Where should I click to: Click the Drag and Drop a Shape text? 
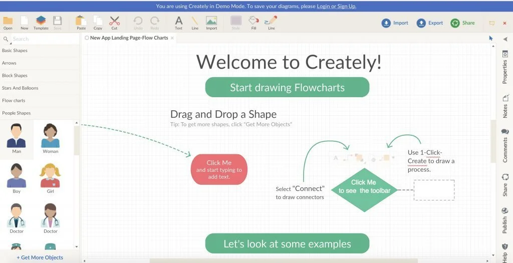[223, 114]
